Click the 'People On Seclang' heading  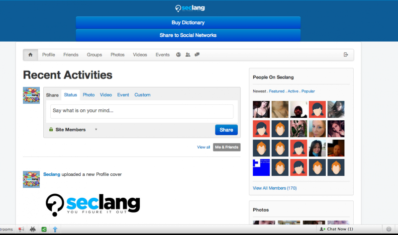(x=273, y=78)
